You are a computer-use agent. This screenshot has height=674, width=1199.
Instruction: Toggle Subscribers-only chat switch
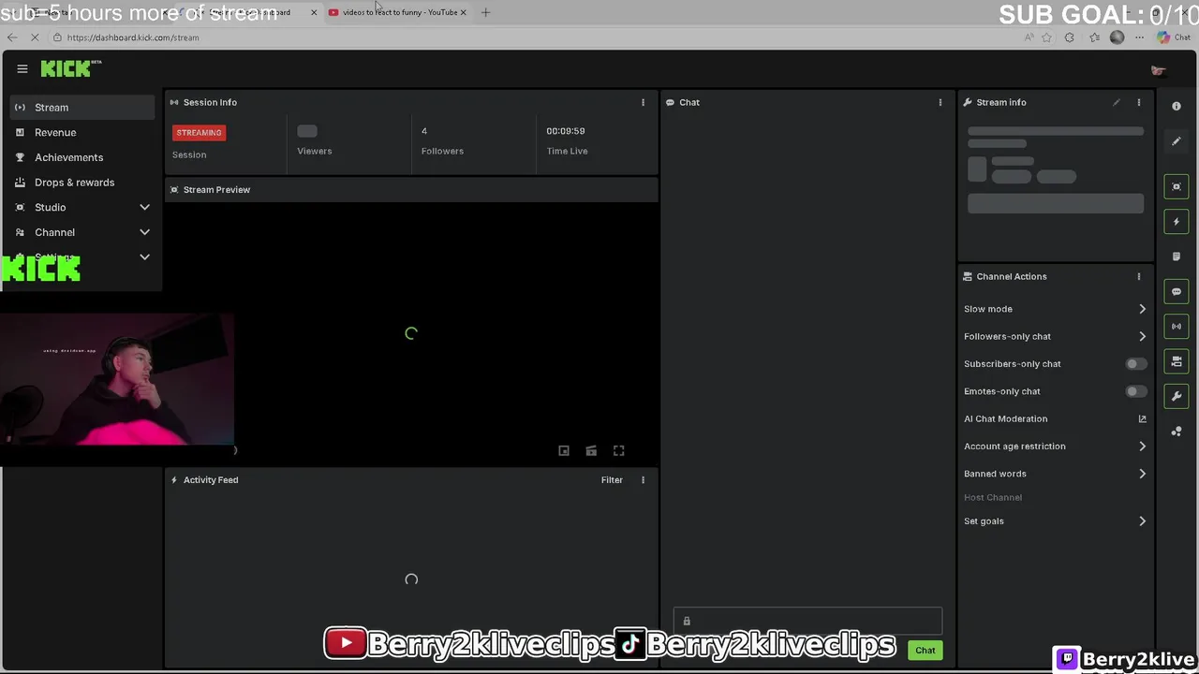(1135, 363)
